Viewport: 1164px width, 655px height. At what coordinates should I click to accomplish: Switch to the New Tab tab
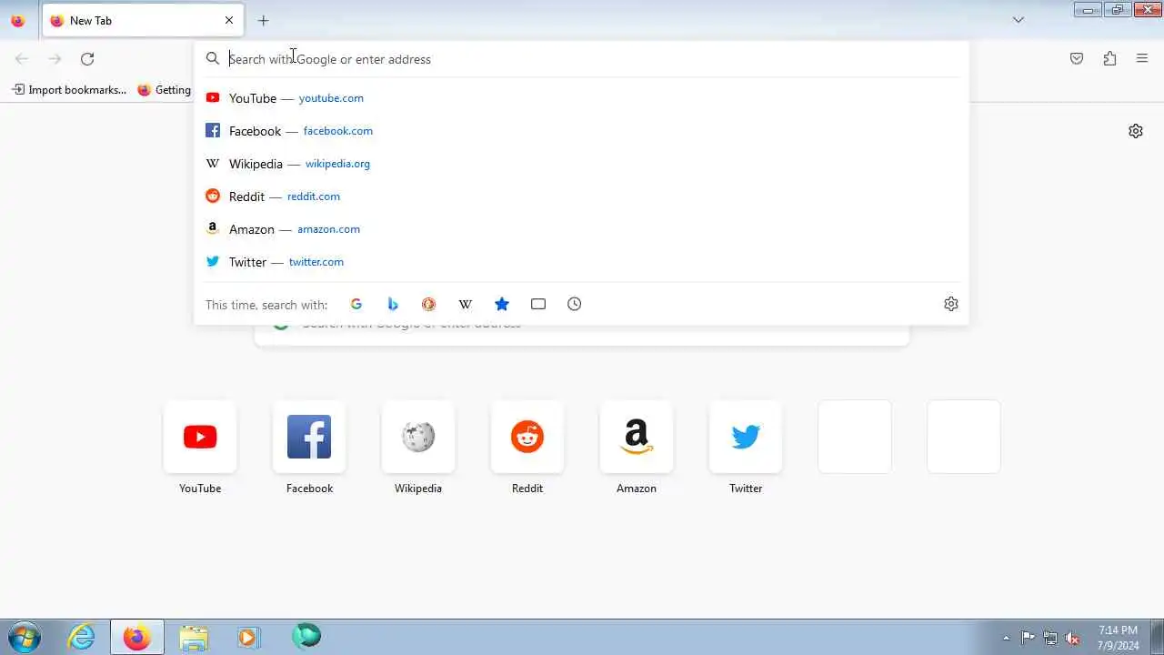(141, 20)
